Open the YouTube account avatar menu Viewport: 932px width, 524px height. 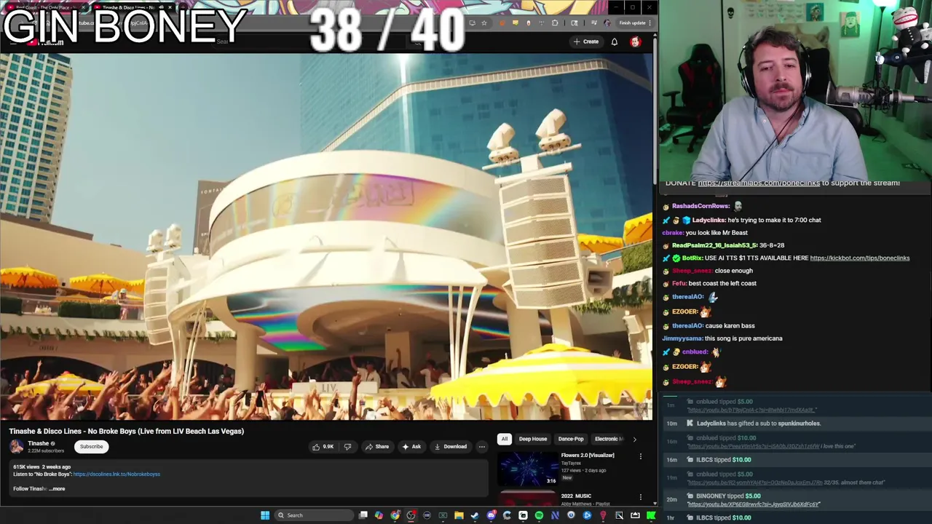point(635,41)
